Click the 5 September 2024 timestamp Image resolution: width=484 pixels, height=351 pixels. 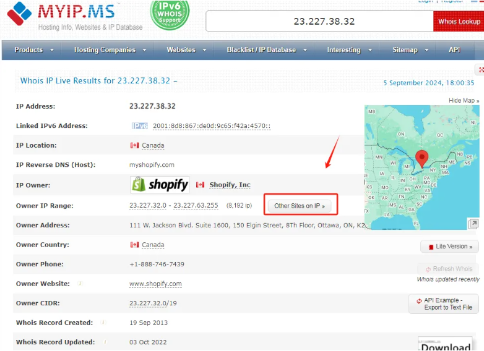428,83
